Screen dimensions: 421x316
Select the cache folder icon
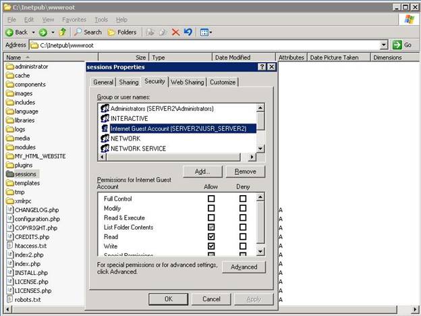[10, 76]
